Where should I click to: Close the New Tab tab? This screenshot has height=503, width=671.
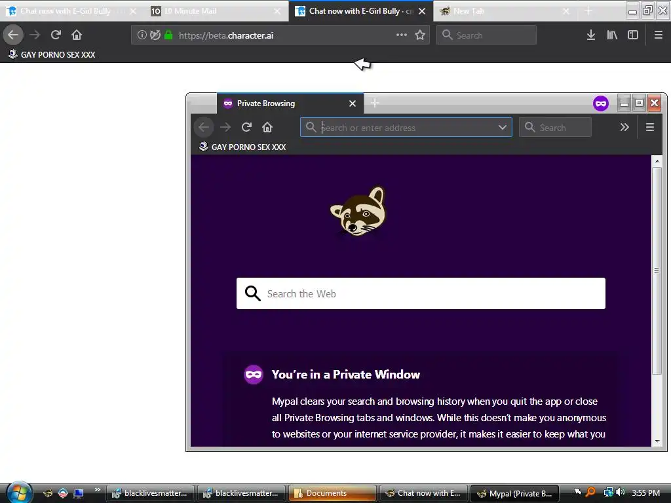pyautogui.click(x=566, y=11)
